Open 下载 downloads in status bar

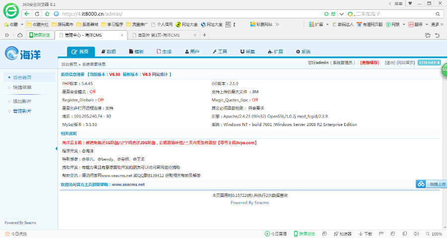tap(366, 234)
